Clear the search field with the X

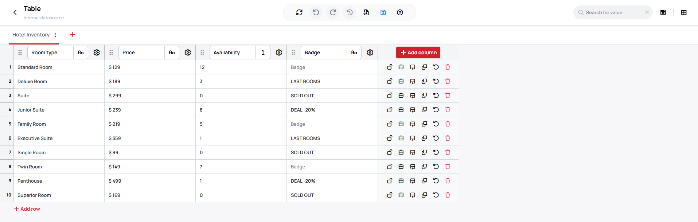pyautogui.click(x=647, y=12)
